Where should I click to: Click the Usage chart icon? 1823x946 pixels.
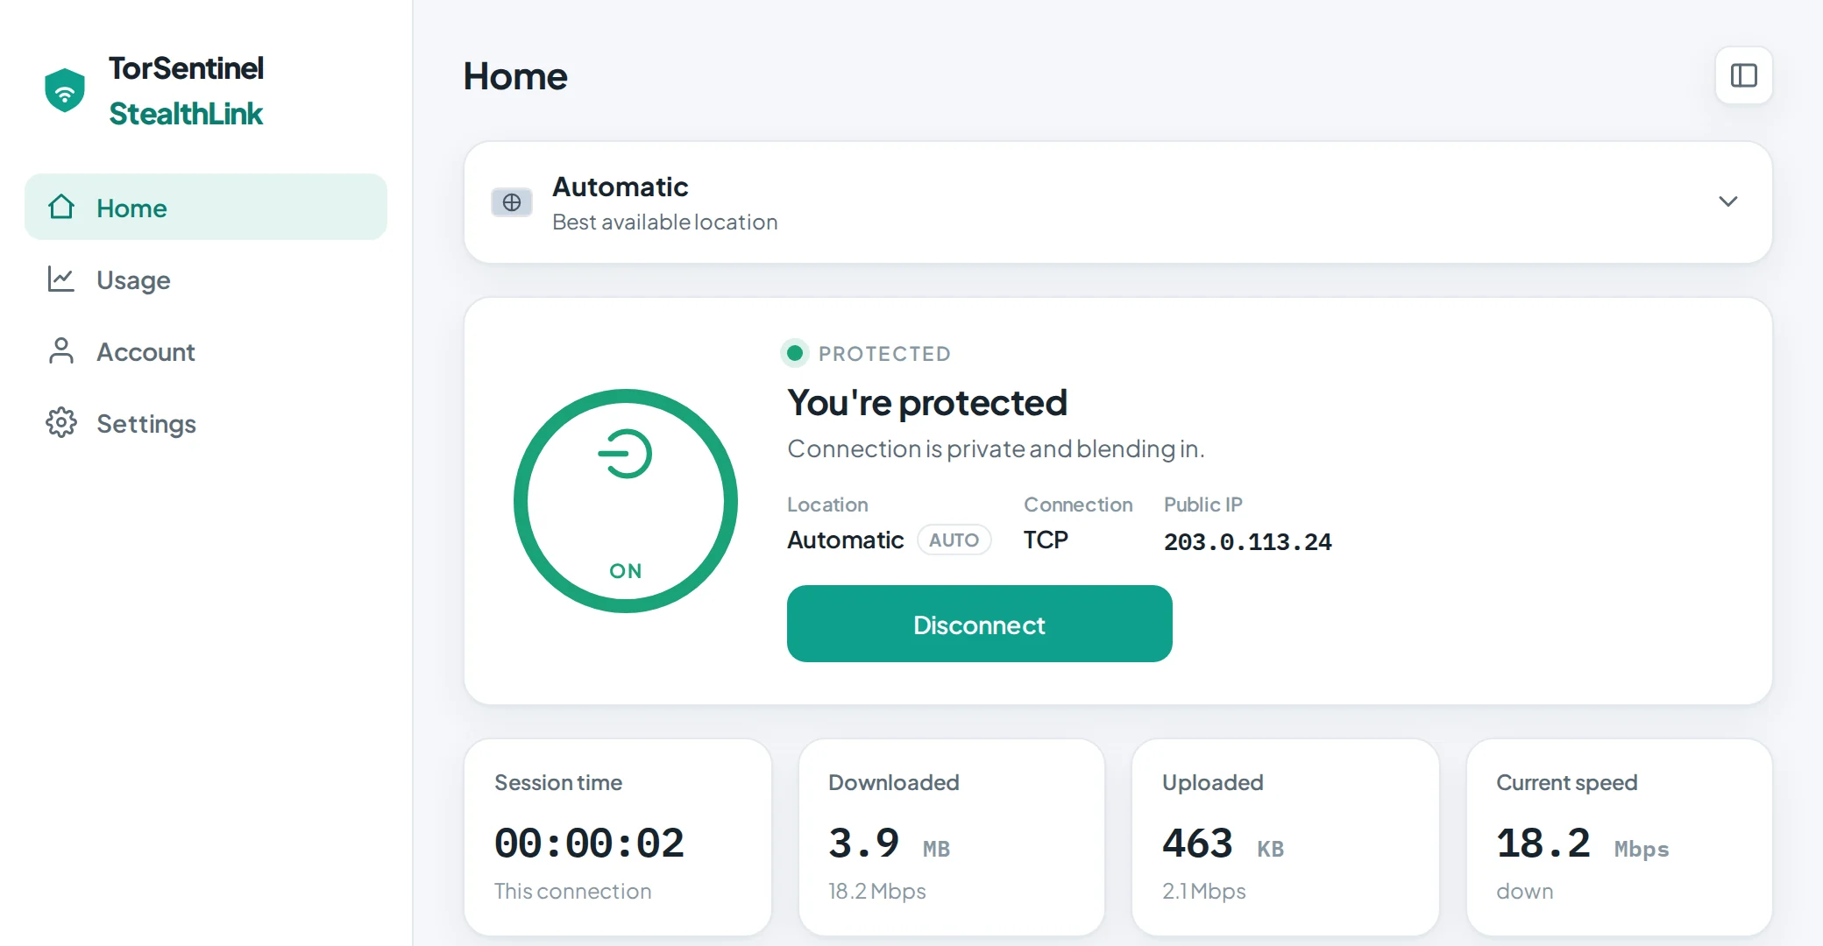pyautogui.click(x=61, y=279)
